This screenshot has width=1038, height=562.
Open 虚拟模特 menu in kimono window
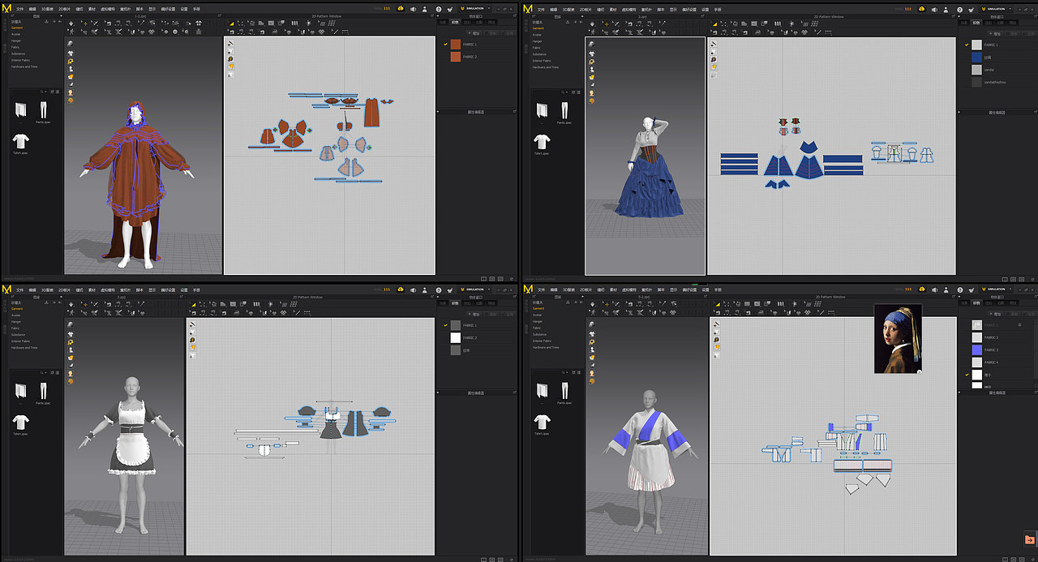pyautogui.click(x=628, y=290)
